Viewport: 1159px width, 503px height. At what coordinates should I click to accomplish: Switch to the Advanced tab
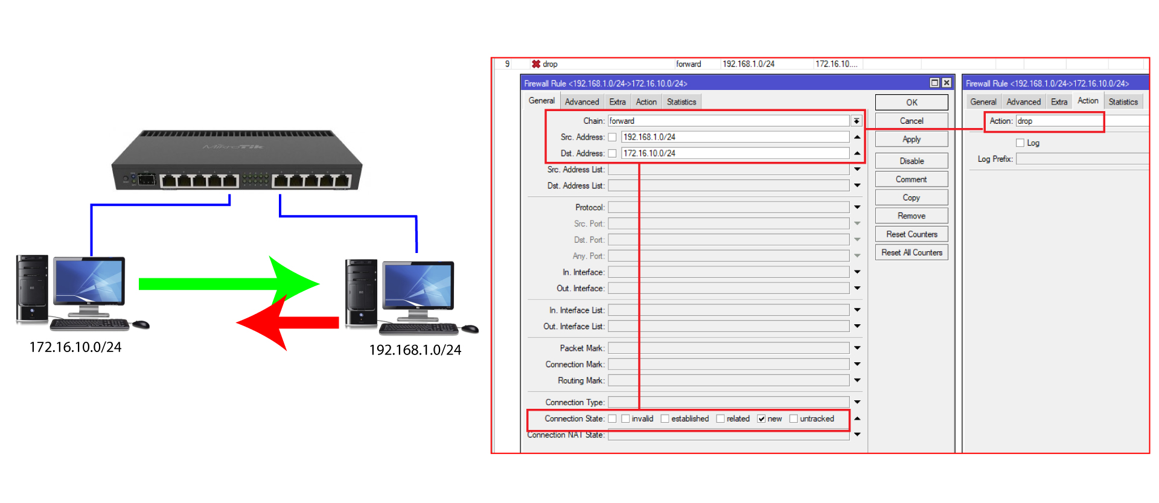click(581, 102)
